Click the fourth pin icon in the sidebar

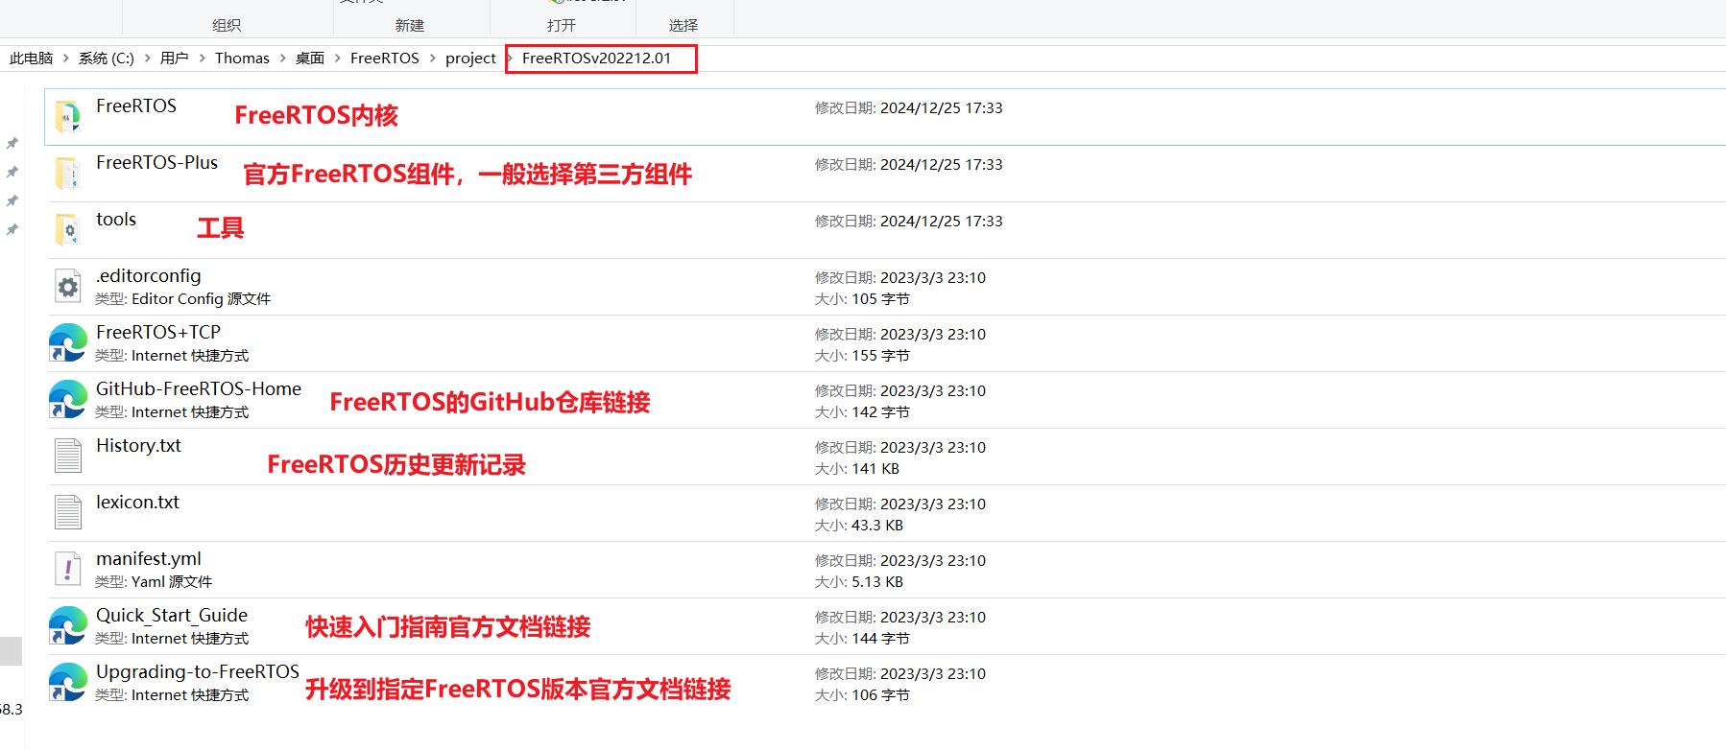click(x=12, y=230)
